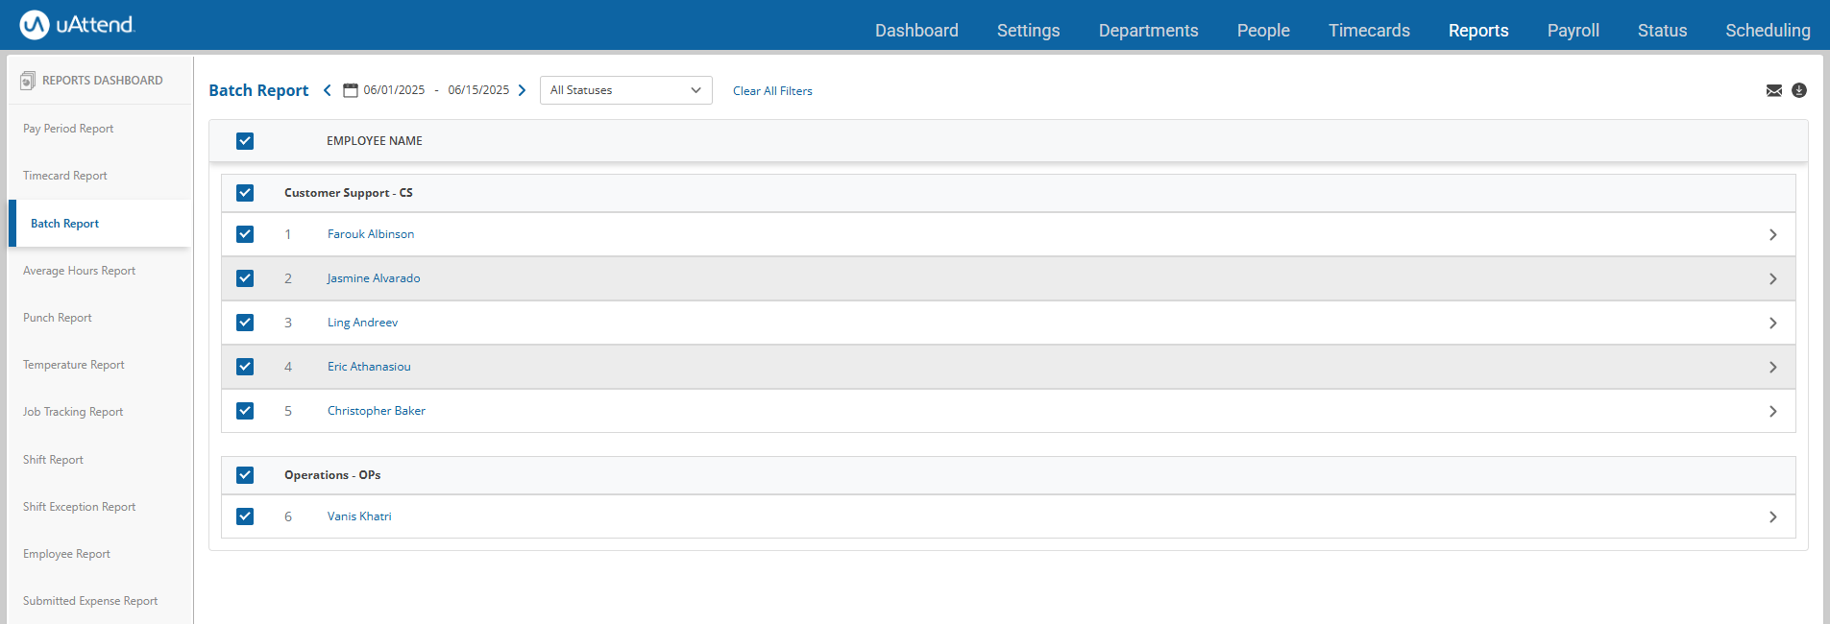Image resolution: width=1830 pixels, height=624 pixels.
Task: Uncheck Eric Athanasiou's checkbox
Action: (x=245, y=367)
